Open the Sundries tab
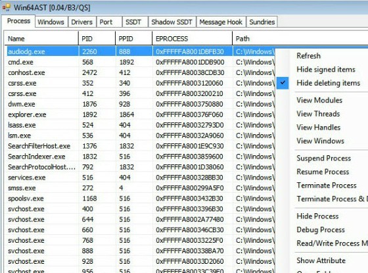 click(x=262, y=22)
